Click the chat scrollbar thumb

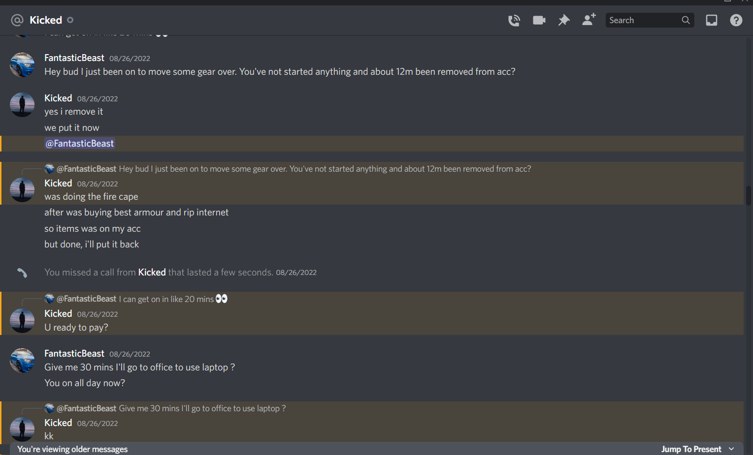click(x=749, y=195)
